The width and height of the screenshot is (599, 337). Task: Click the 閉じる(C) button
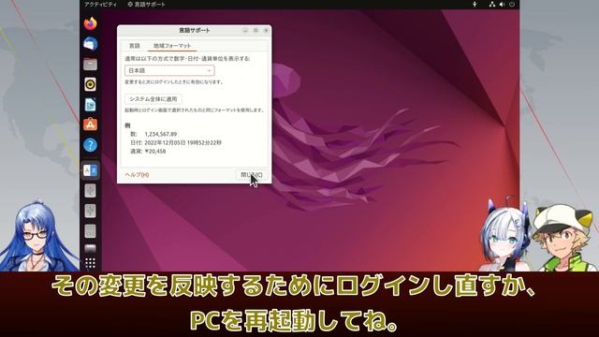pos(252,175)
